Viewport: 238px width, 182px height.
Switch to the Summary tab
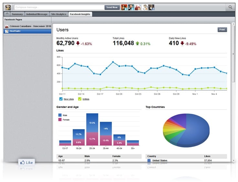click(x=17, y=14)
